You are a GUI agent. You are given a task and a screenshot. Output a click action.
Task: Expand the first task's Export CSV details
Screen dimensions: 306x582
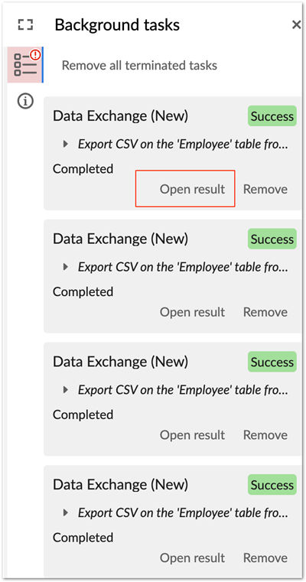[x=66, y=144]
